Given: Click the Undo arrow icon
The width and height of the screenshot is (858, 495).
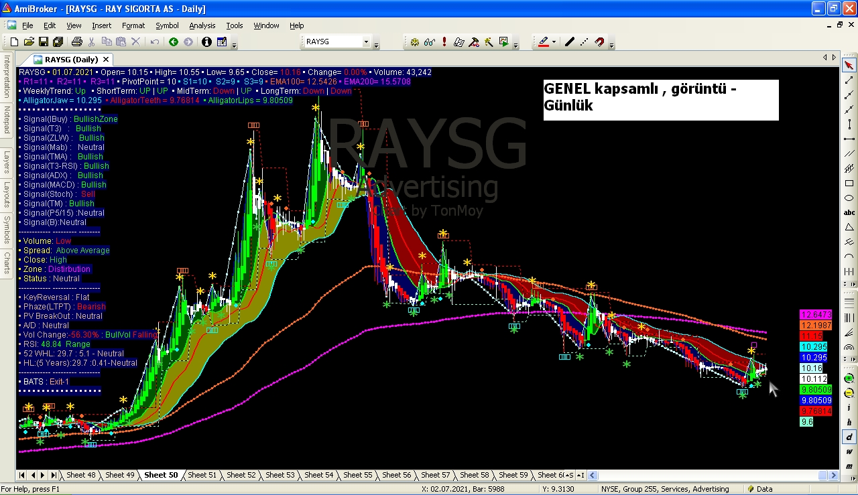Looking at the screenshot, I should [x=154, y=42].
